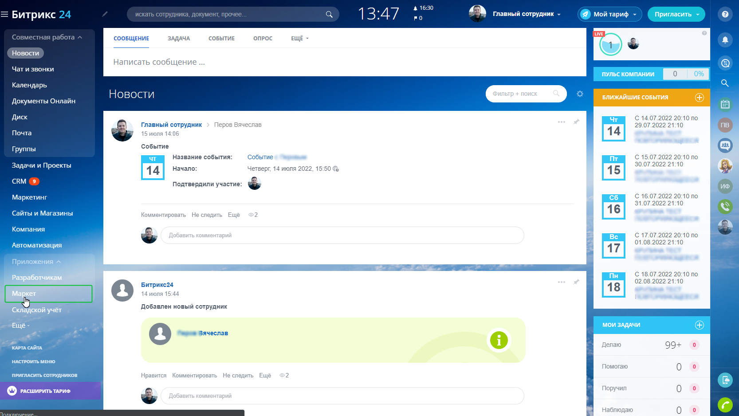Open Складской учёт in left menu
739x416 pixels.
click(36, 310)
